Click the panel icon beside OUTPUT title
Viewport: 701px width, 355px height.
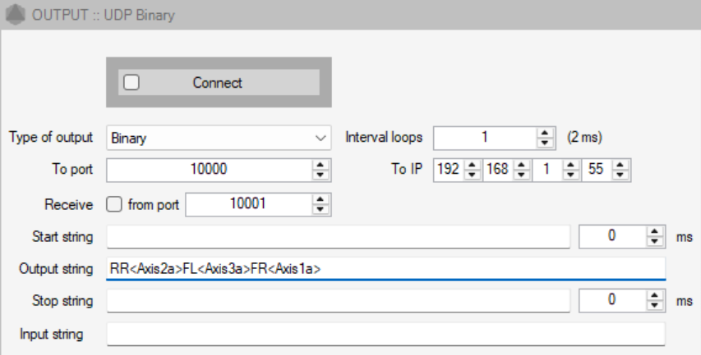pos(15,15)
